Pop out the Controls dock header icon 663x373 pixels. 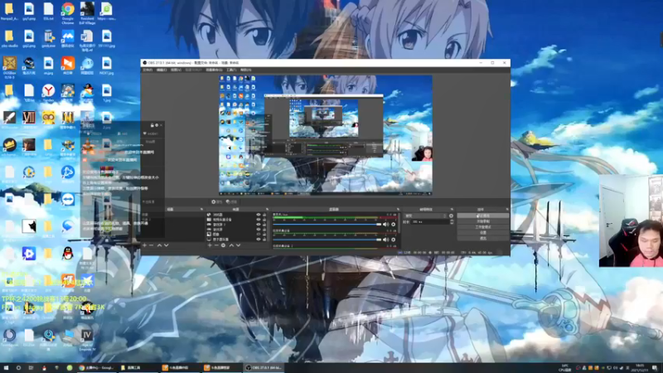507,210
